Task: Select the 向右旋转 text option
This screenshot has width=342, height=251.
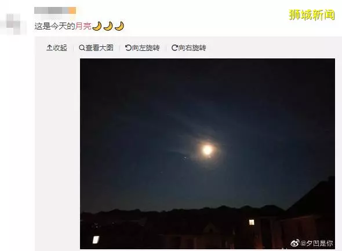Action: (x=192, y=47)
